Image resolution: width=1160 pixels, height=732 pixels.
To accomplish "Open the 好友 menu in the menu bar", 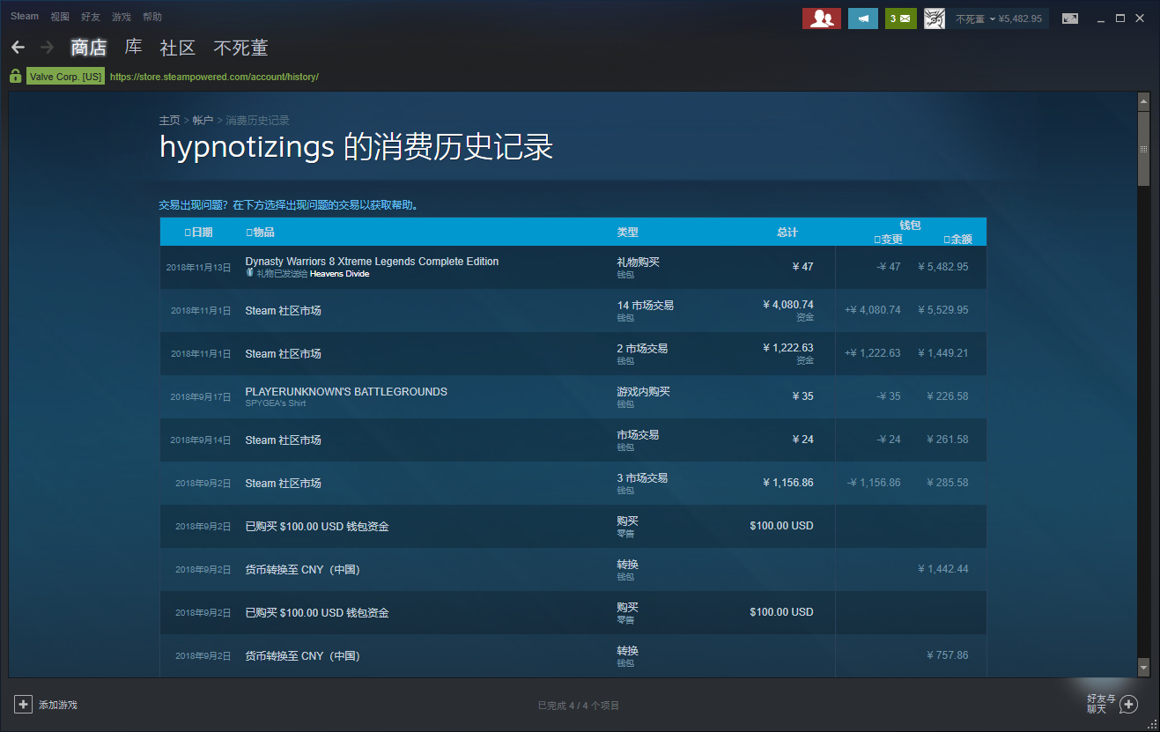I will (x=91, y=17).
